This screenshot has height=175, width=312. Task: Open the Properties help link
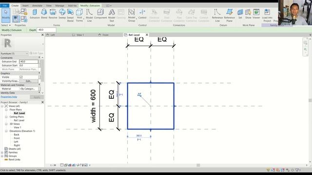click(9, 97)
